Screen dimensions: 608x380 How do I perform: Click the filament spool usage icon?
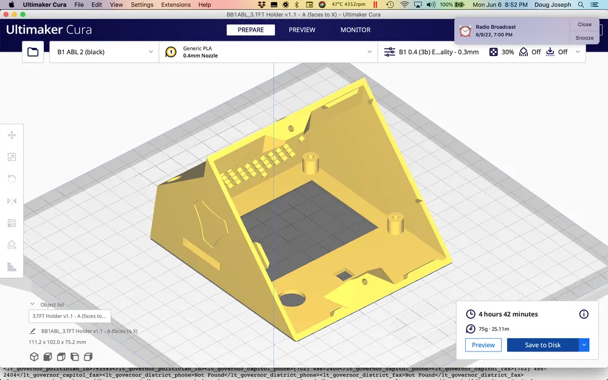pos(471,329)
